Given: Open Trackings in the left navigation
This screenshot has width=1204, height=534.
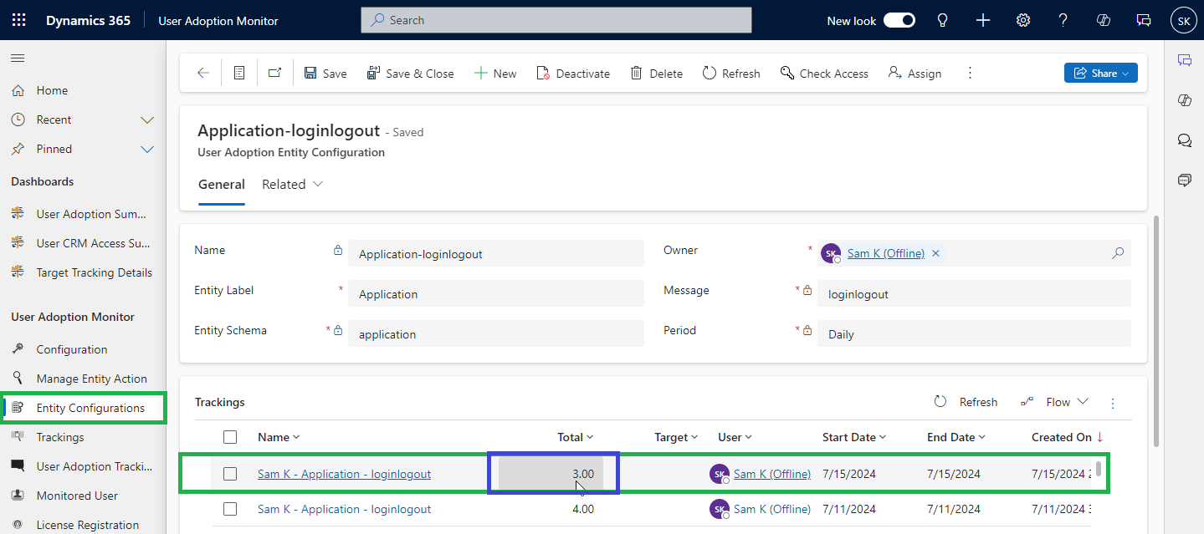Looking at the screenshot, I should (60, 437).
